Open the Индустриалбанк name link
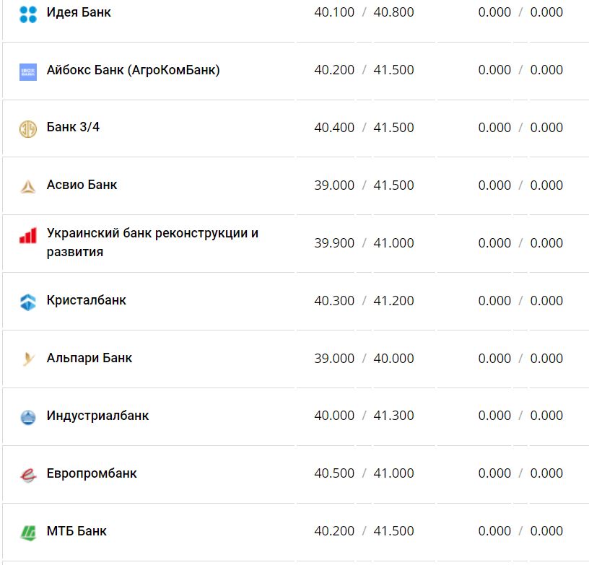589x565 pixels. (97, 416)
